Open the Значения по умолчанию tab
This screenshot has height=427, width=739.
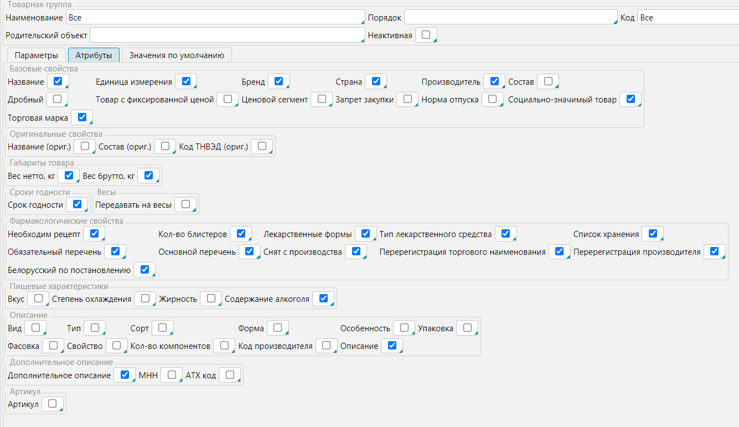177,55
